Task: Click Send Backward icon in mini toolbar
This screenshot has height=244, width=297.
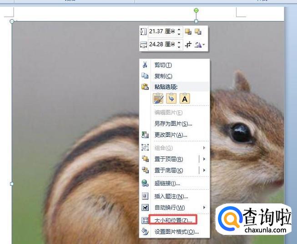Action: coord(198,32)
